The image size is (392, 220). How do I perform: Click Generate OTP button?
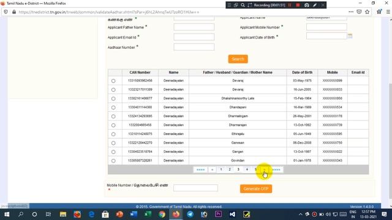(x=256, y=189)
